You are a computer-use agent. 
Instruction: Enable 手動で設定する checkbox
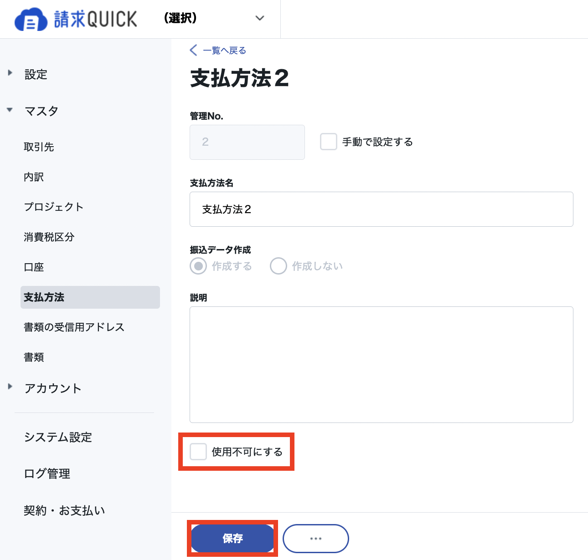point(328,142)
